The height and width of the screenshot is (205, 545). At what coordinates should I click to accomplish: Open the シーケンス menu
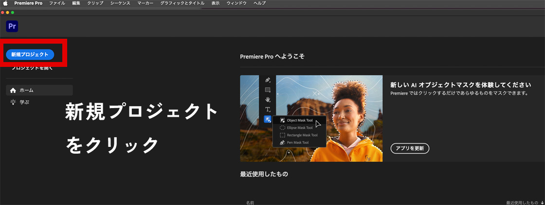point(120,3)
